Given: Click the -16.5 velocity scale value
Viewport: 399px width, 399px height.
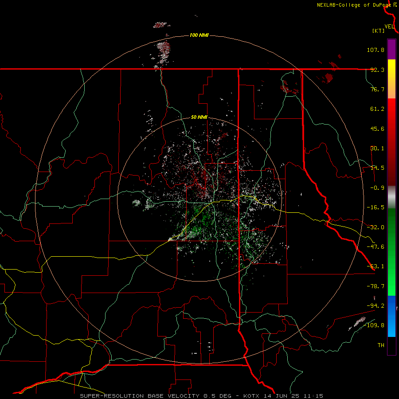Looking at the screenshot, I should (x=376, y=207).
